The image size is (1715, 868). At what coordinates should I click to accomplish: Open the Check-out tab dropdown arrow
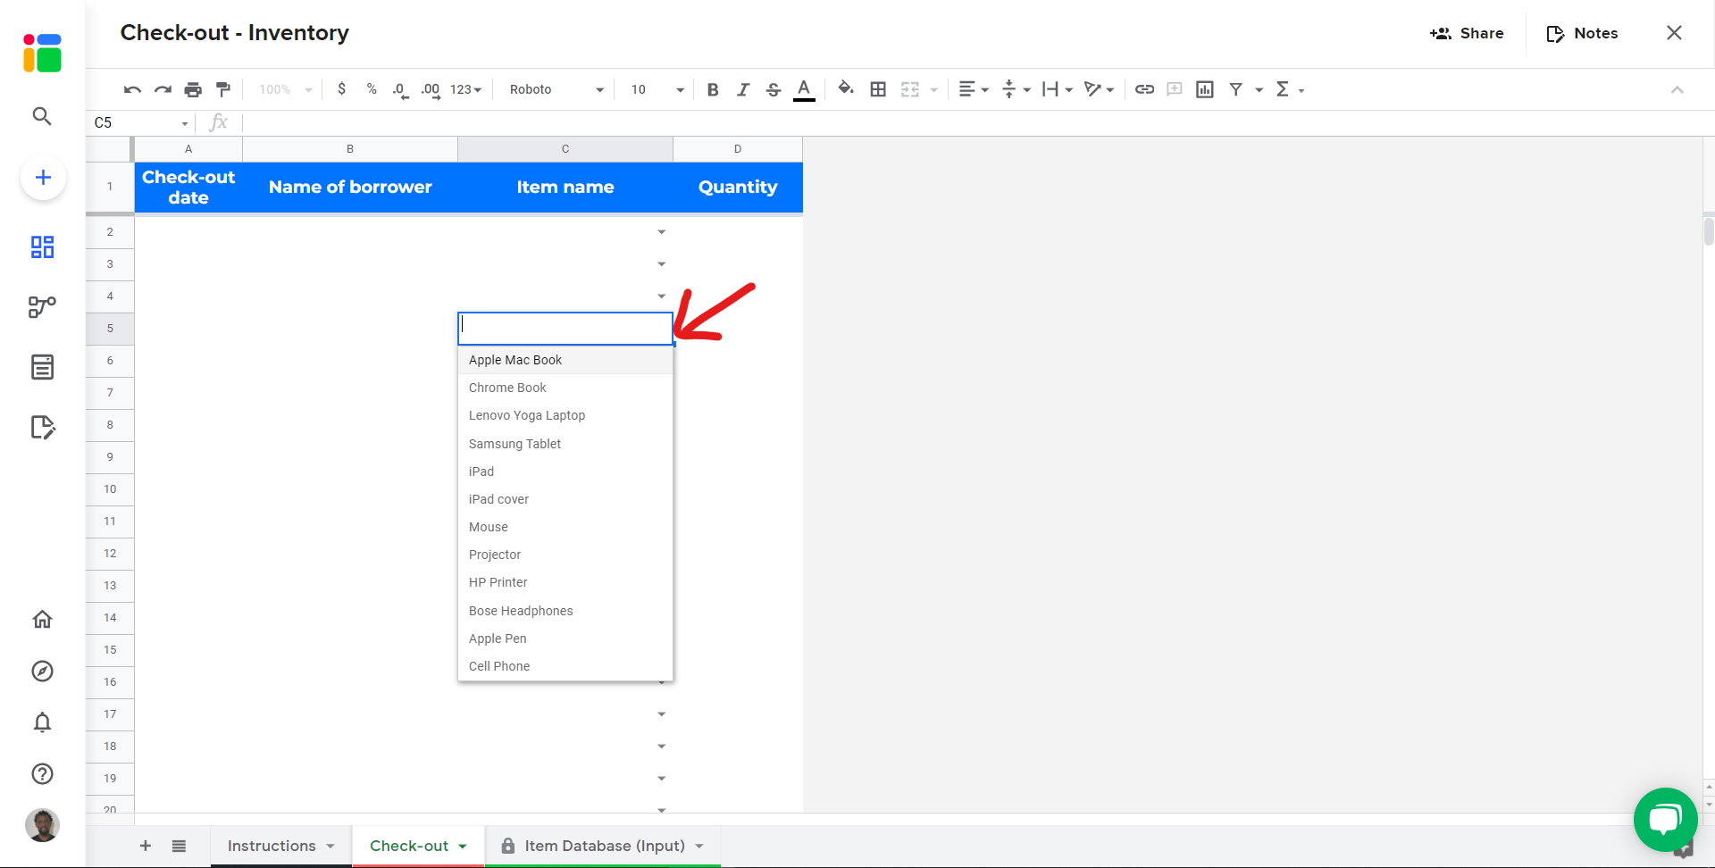click(463, 847)
